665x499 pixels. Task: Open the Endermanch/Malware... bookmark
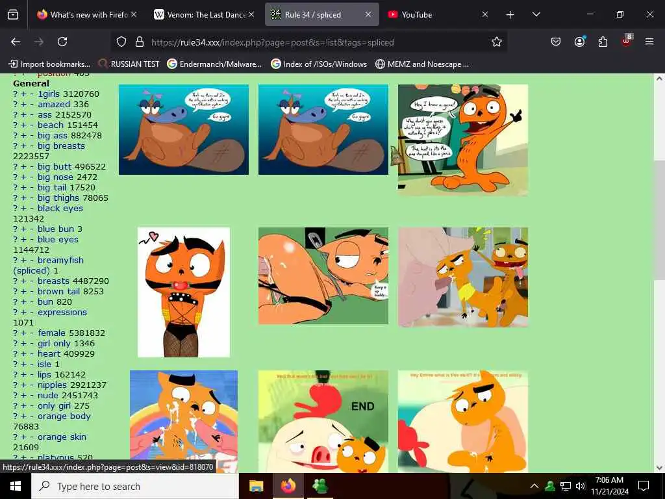click(x=214, y=64)
